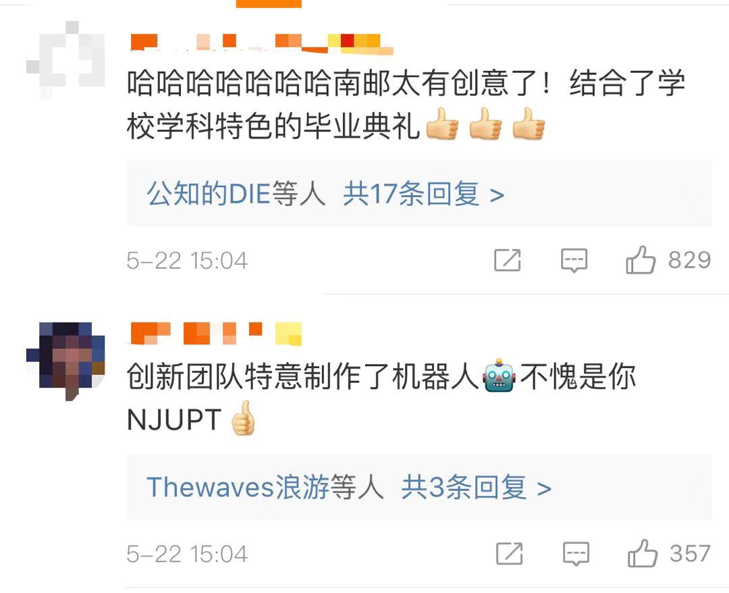Screen dimensions: 729x593
Task: Open Thewaves浪游 user profile link
Action: (238, 488)
